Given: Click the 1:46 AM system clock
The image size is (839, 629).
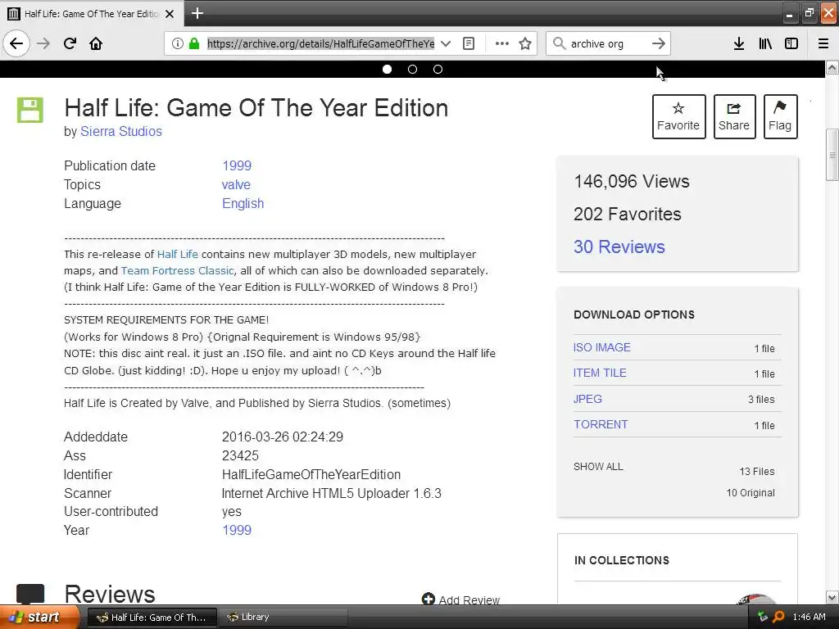Looking at the screenshot, I should click(x=809, y=618).
